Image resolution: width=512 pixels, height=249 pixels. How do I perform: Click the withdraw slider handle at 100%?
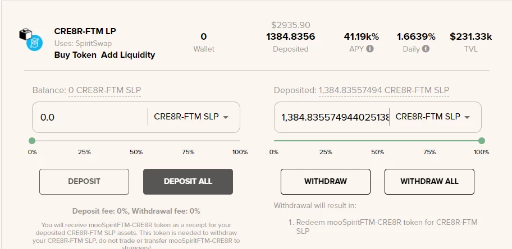tap(481, 141)
